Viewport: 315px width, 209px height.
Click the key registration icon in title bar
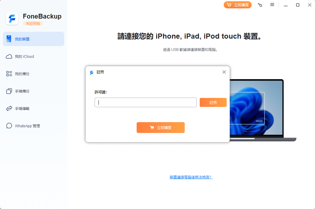260,5
